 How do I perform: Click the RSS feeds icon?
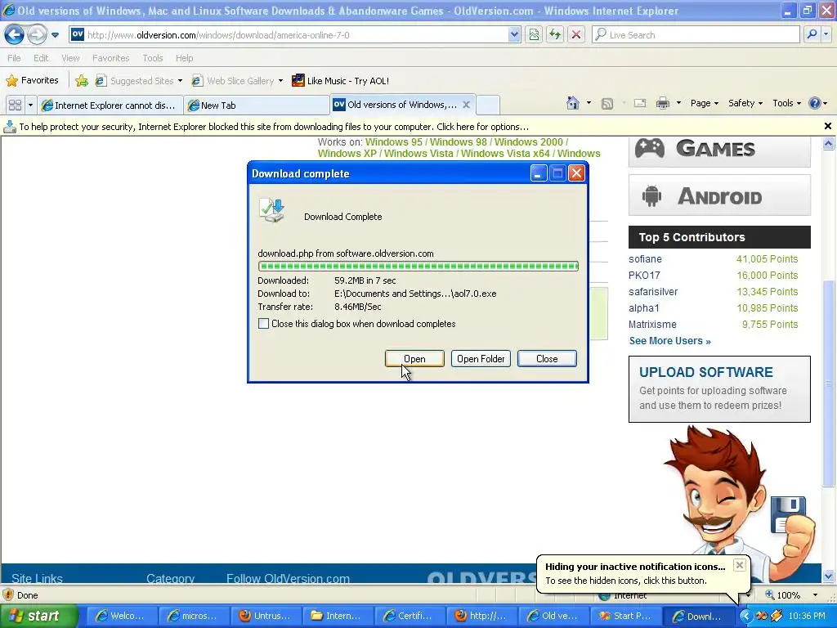click(607, 104)
